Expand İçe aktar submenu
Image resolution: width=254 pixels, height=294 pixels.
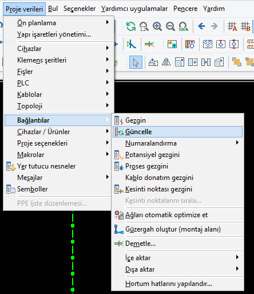pos(177,258)
